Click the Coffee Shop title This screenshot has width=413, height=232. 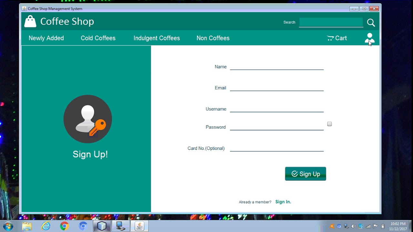point(67,22)
